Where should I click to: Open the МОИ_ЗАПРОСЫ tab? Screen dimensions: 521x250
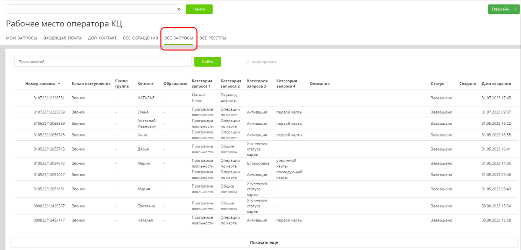pos(21,38)
